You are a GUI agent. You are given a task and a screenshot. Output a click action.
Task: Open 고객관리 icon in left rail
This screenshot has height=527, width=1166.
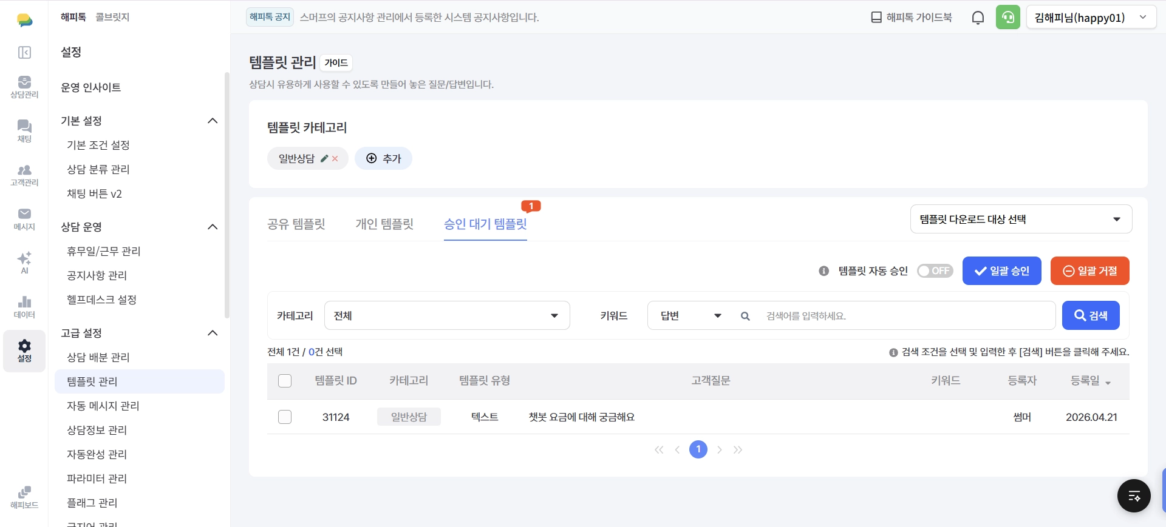(24, 175)
